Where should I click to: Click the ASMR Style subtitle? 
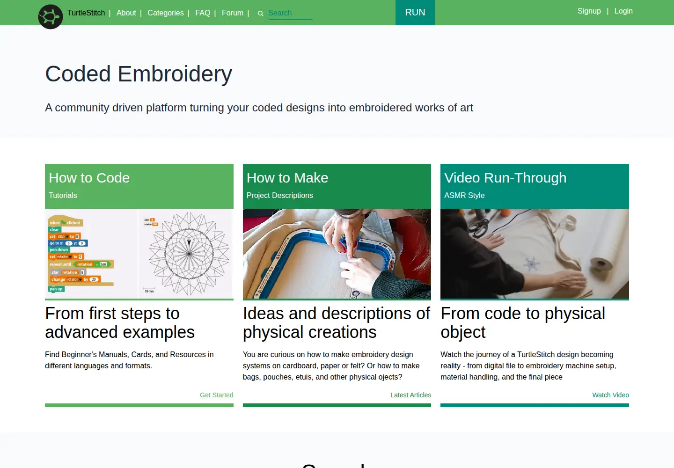point(464,195)
